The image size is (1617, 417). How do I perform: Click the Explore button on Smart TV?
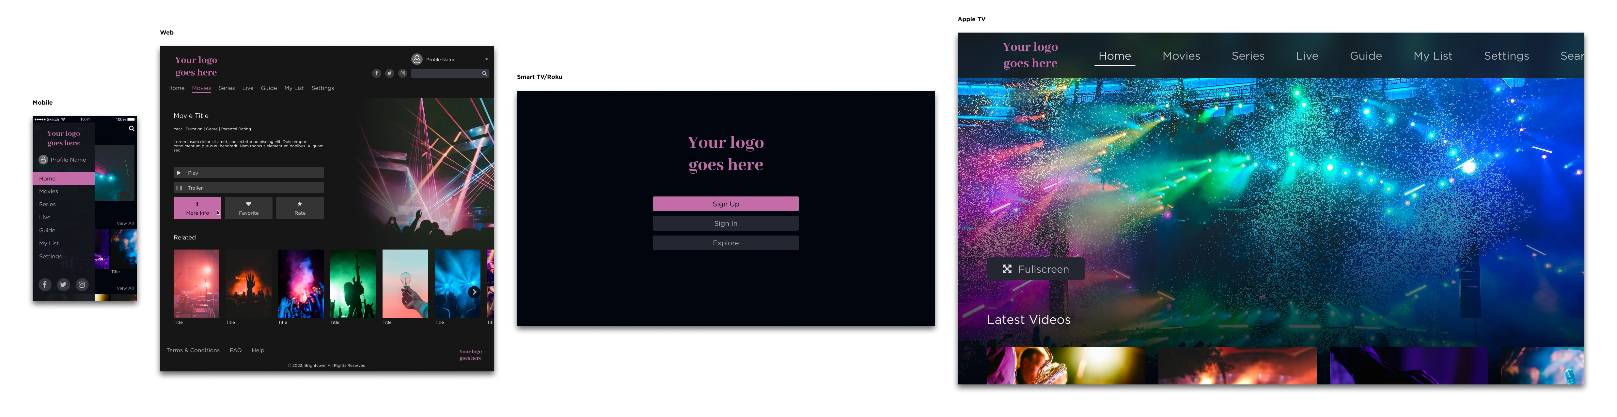[726, 243]
